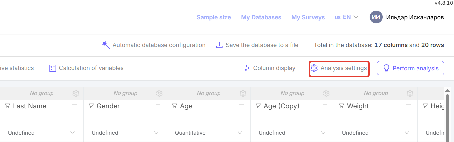This screenshot has width=454, height=142.
Task: Click filter funnel next to Weight column
Action: point(341,106)
